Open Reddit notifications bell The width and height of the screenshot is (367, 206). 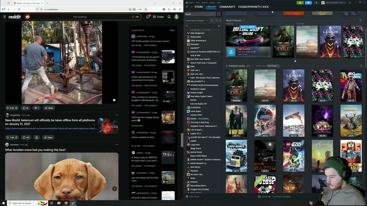pos(169,17)
